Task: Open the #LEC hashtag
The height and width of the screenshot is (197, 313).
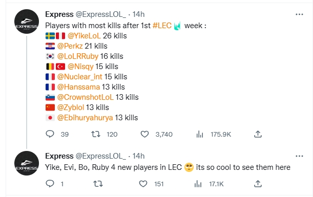Action: point(162,26)
